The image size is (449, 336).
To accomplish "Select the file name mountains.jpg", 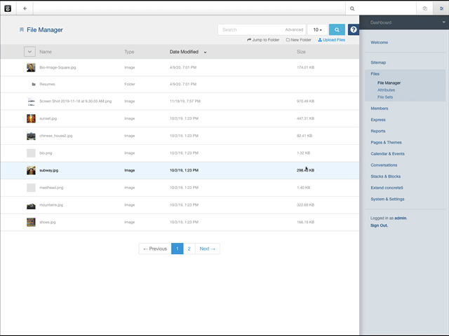I will 51,205.
